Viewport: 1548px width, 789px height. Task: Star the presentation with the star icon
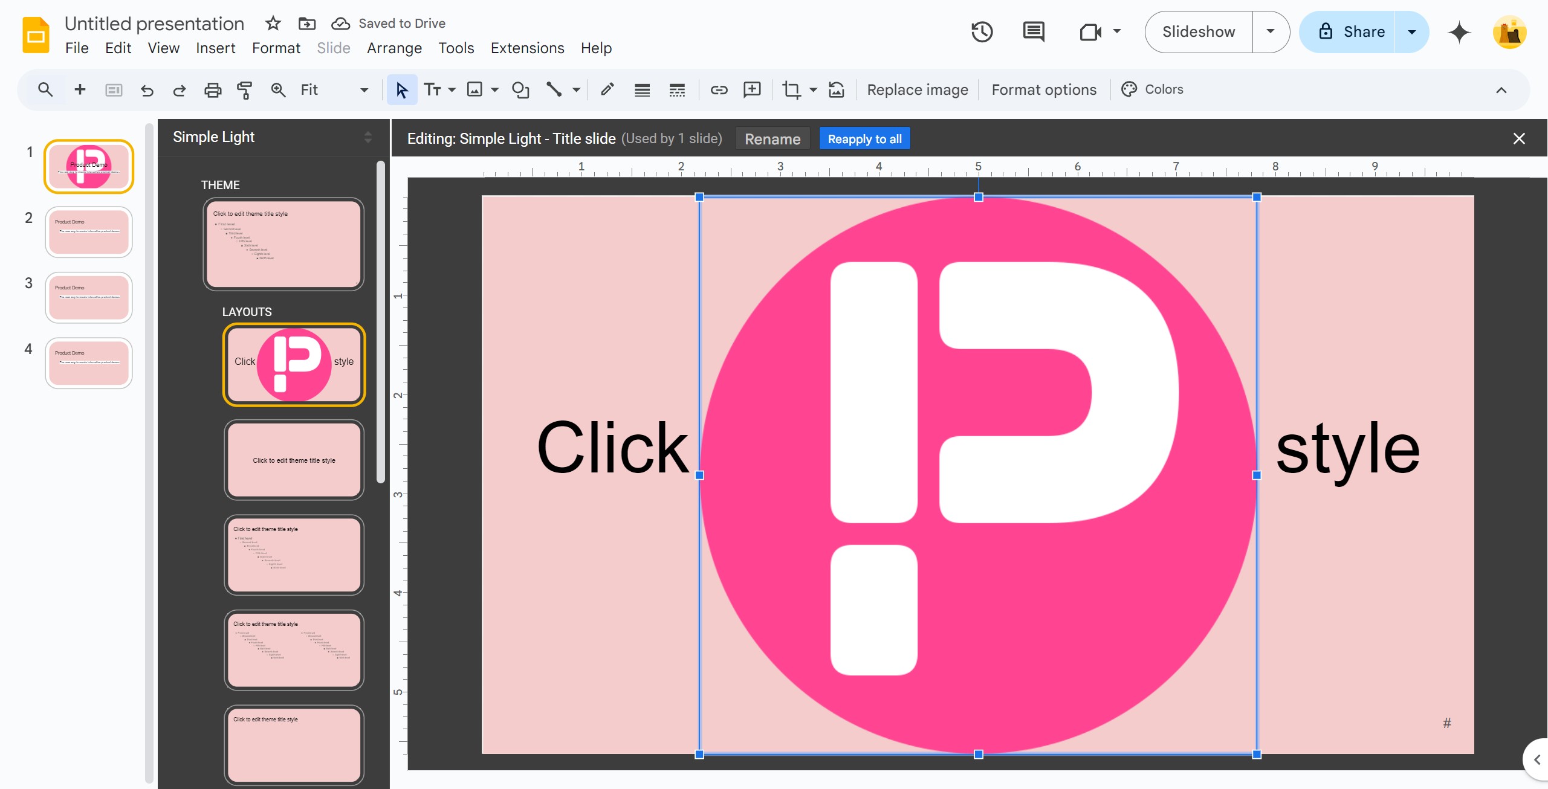(273, 24)
